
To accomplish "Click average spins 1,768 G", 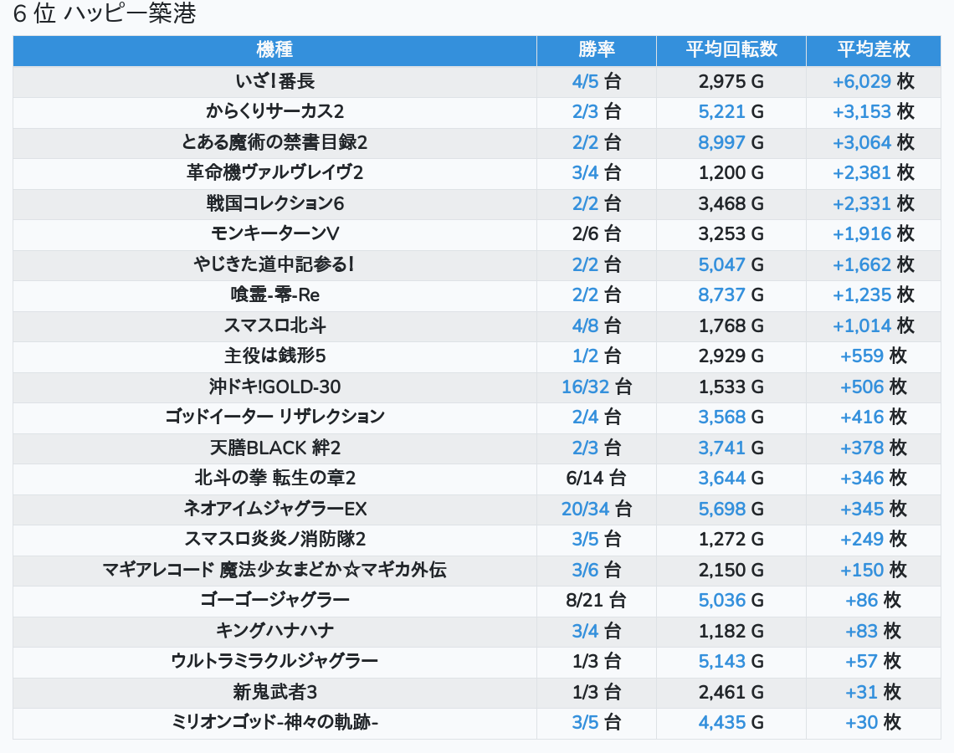I will [x=731, y=325].
